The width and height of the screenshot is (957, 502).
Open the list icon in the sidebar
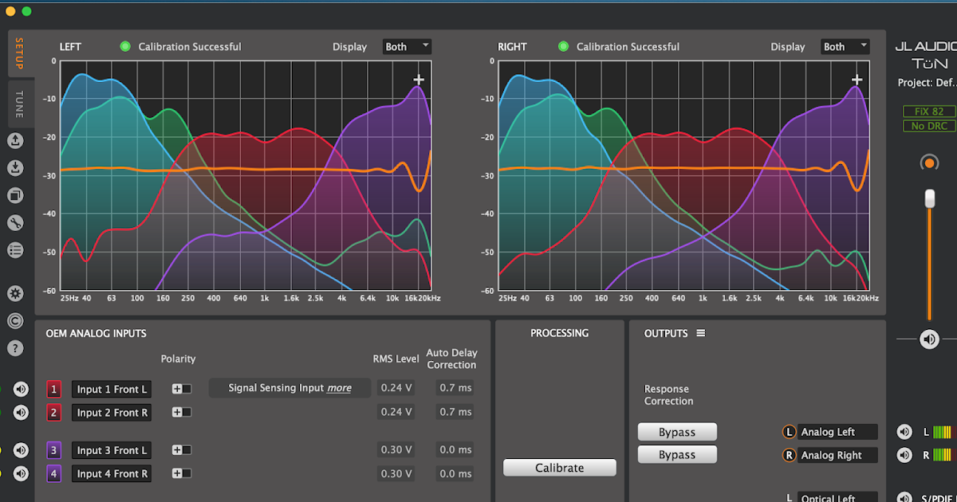(x=16, y=249)
